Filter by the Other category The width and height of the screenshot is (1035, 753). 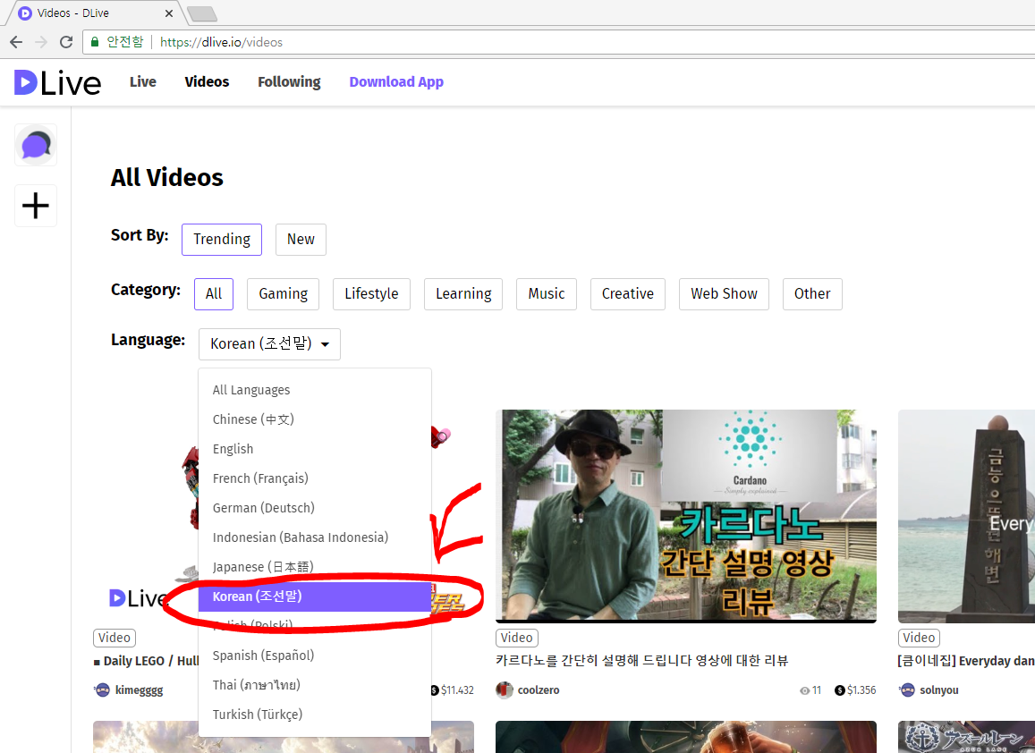coord(812,294)
